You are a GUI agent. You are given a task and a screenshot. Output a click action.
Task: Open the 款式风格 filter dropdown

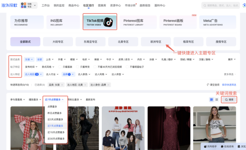[x=48, y=67]
